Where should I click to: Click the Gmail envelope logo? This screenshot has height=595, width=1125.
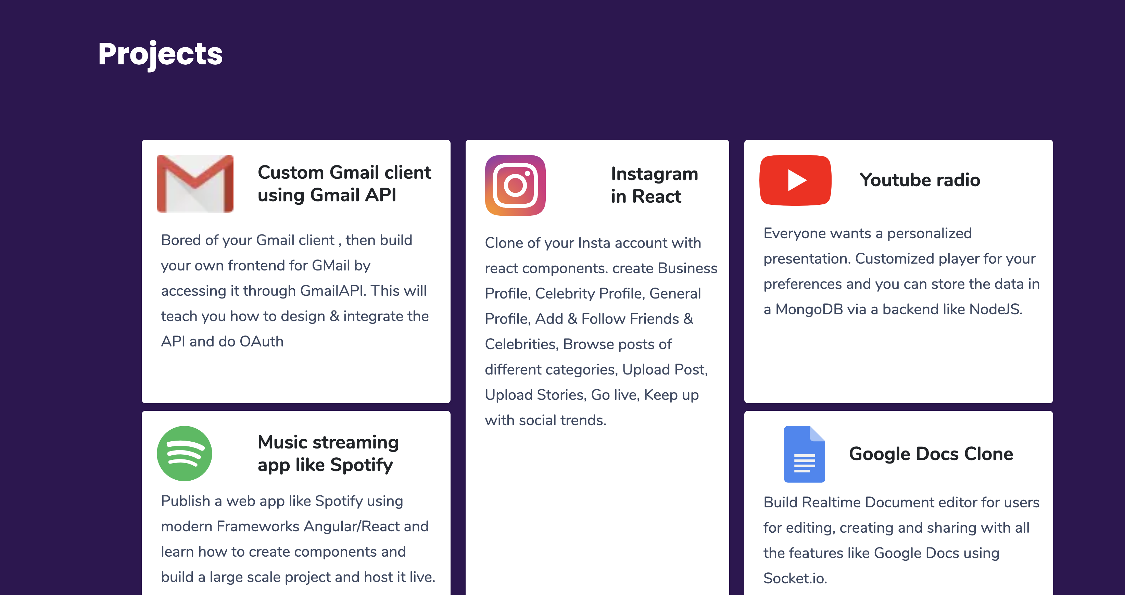pyautogui.click(x=195, y=183)
